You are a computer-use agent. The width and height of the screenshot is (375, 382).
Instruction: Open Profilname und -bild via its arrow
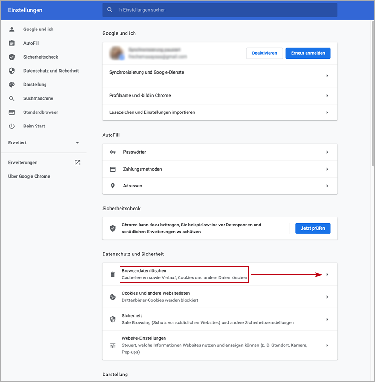pos(327,96)
